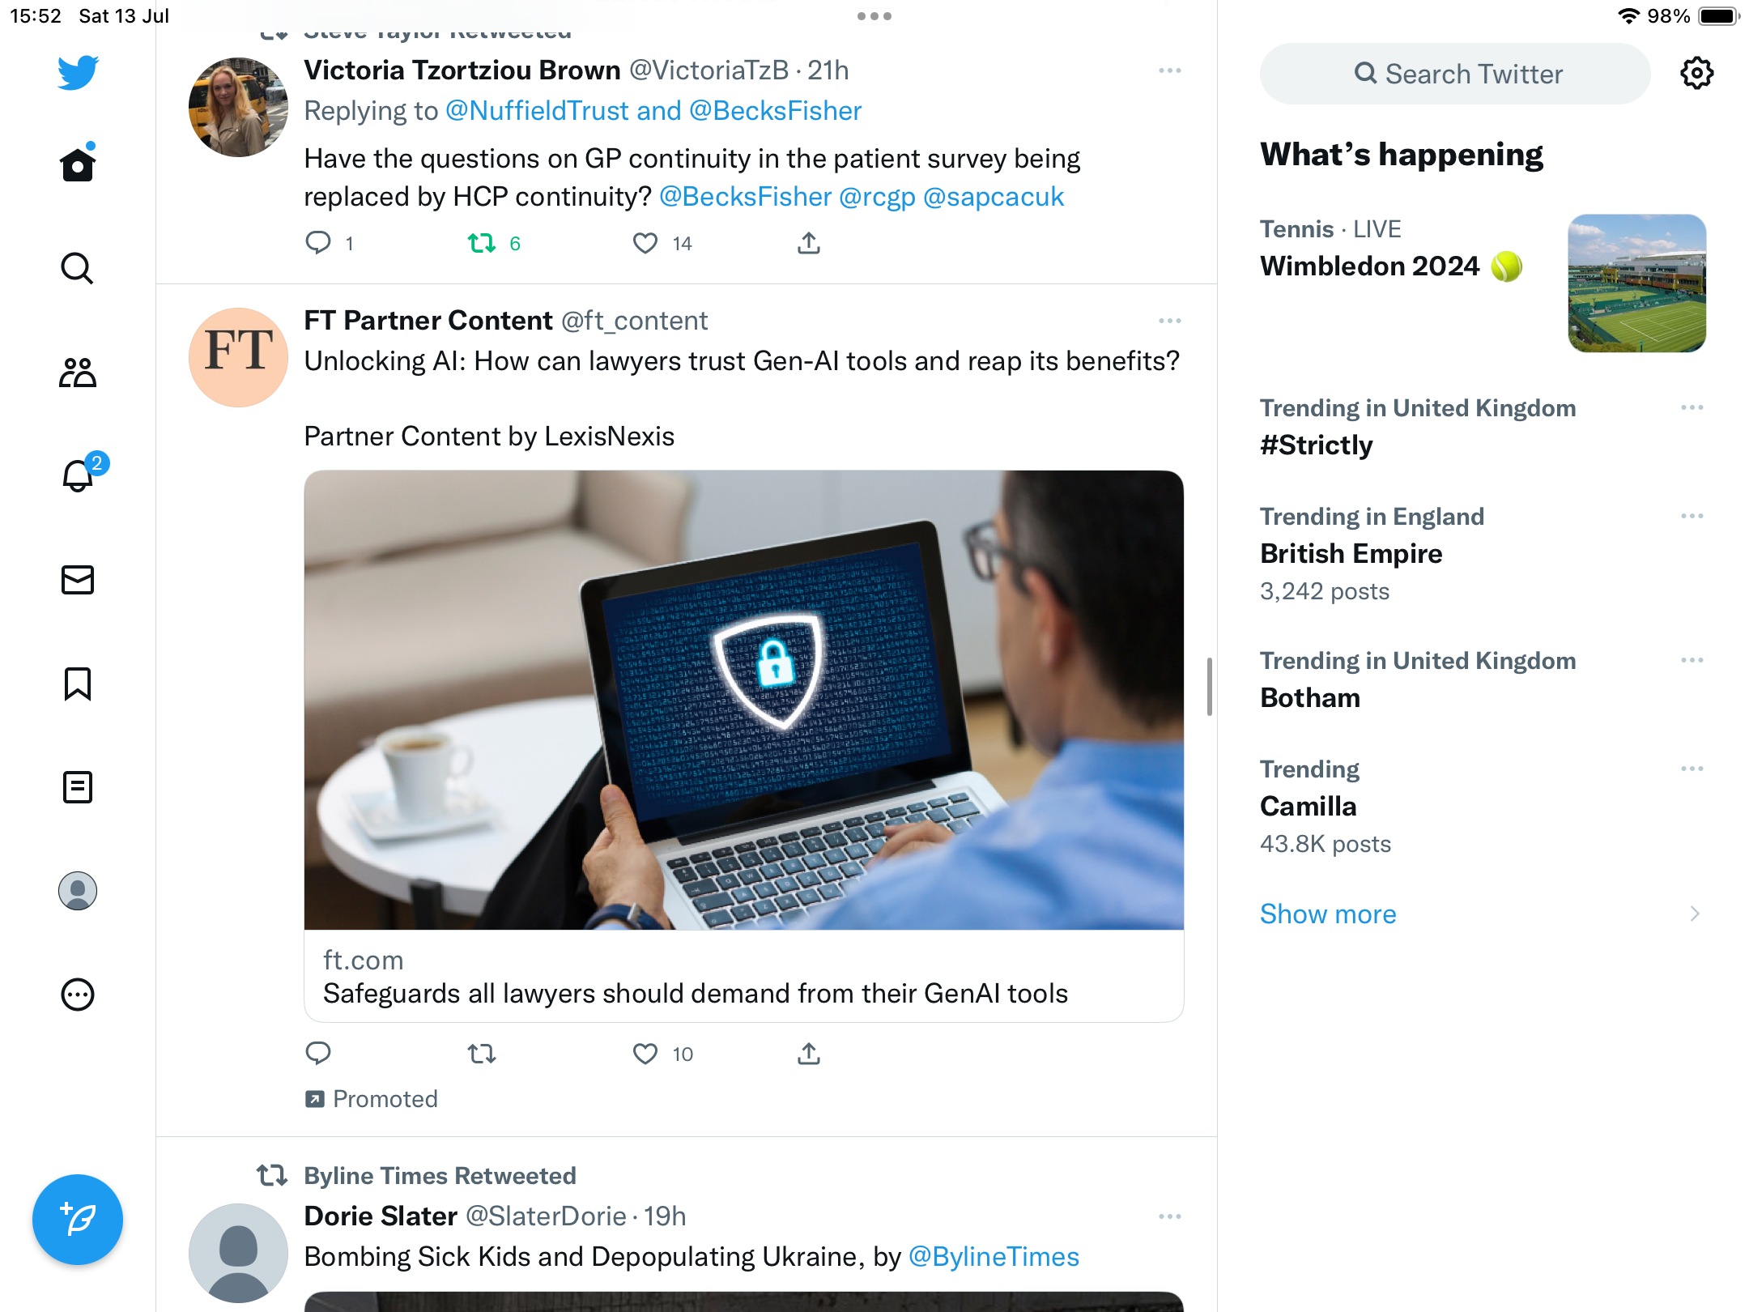Open the Bookmarks sidebar icon

click(78, 684)
